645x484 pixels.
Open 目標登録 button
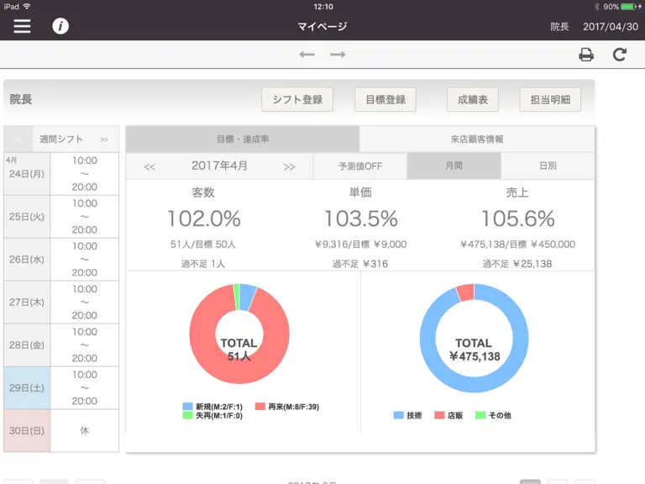(385, 99)
